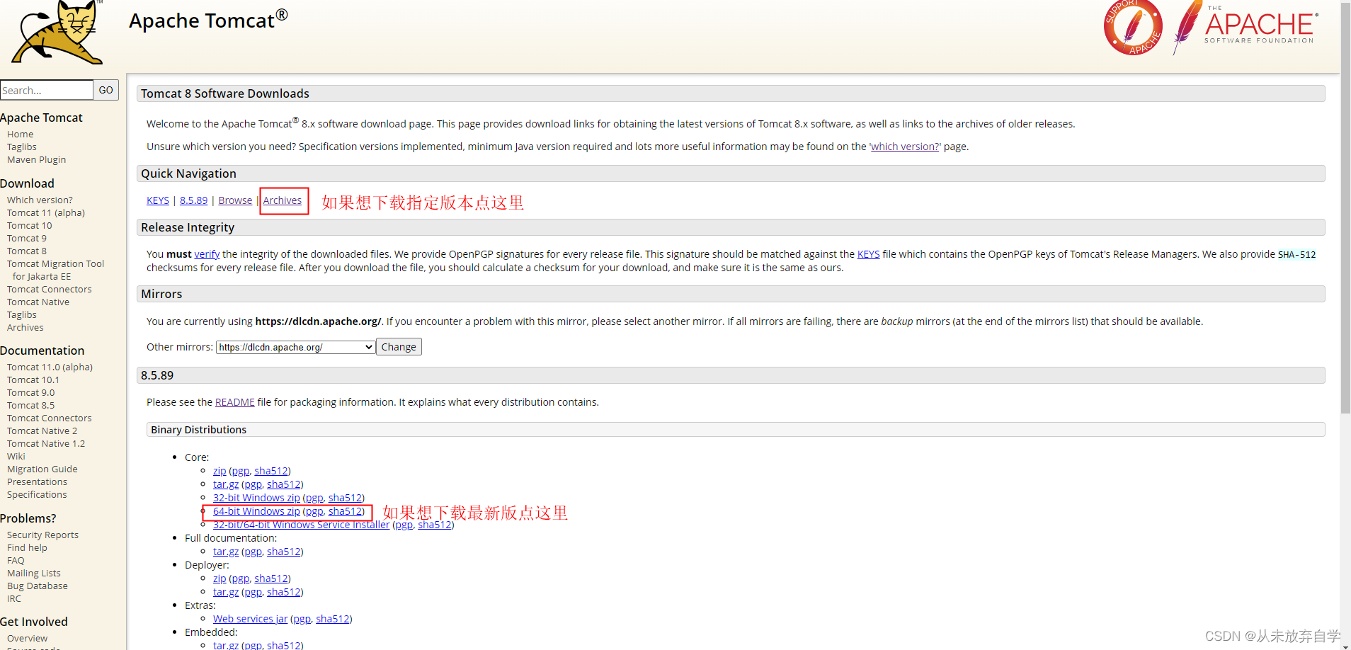Download the Core tar.gz file
The image size is (1351, 650).
coord(226,484)
